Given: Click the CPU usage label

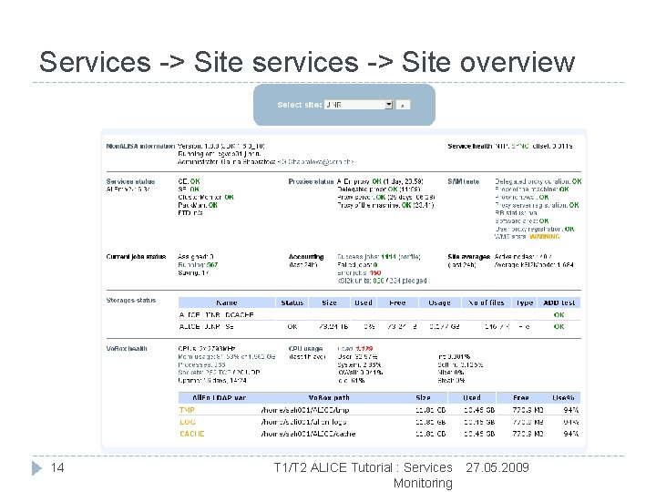Looking at the screenshot, I should click(x=305, y=348).
